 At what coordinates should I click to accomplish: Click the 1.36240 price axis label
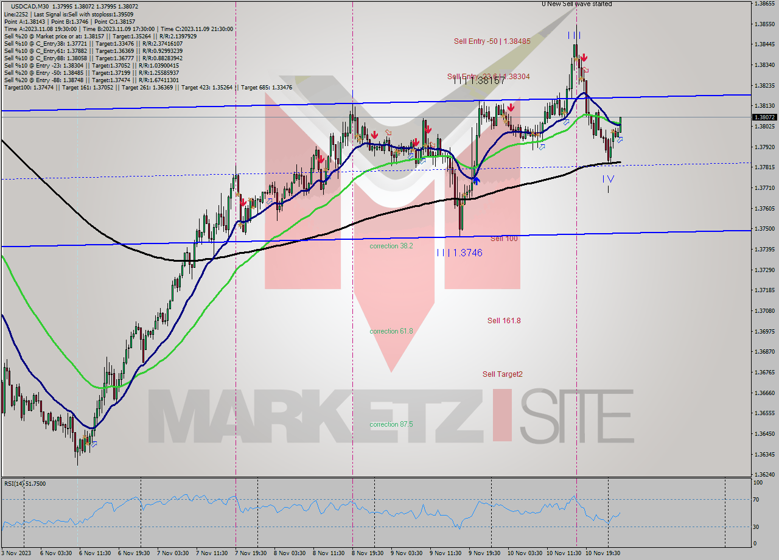pos(764,475)
